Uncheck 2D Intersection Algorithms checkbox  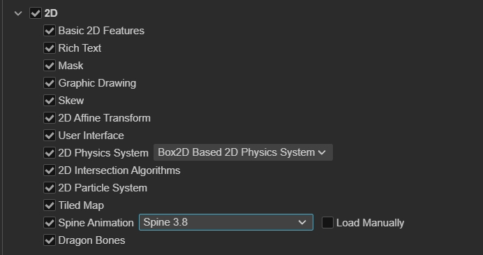50,170
